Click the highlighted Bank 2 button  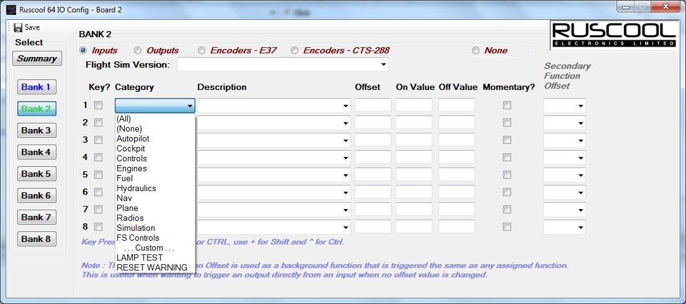[37, 109]
